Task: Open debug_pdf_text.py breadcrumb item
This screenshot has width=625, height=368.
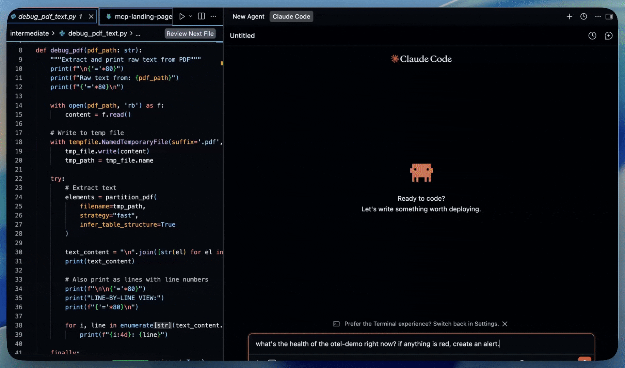Action: [97, 33]
